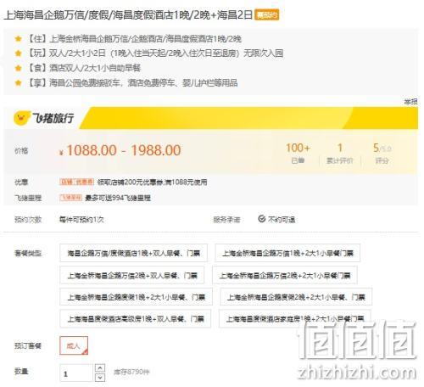Click the star icon beside 【住】
Image resolution: width=424 pixels, height=387 pixels.
19,39
